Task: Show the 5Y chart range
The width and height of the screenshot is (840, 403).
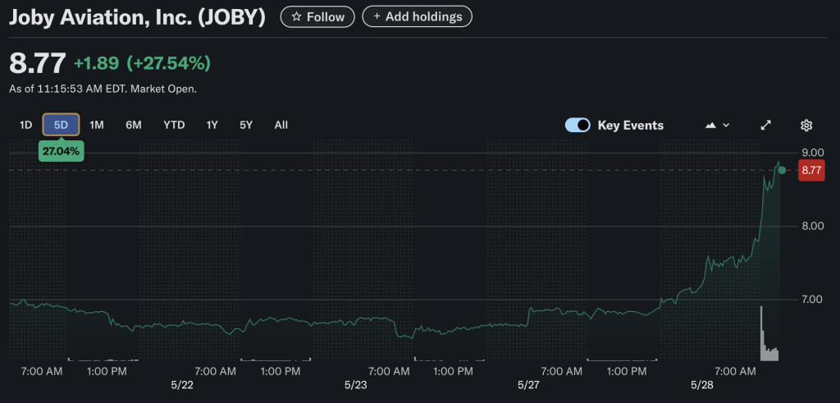Action: (246, 125)
